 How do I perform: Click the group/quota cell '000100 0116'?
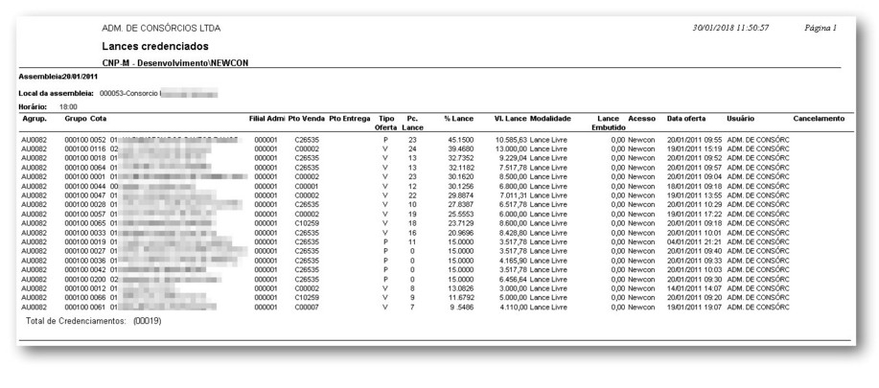click(85, 148)
